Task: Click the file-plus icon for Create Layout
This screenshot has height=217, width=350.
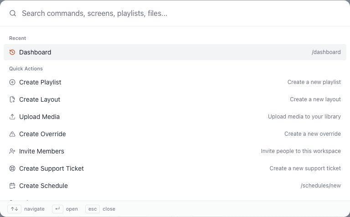Action: click(x=12, y=99)
